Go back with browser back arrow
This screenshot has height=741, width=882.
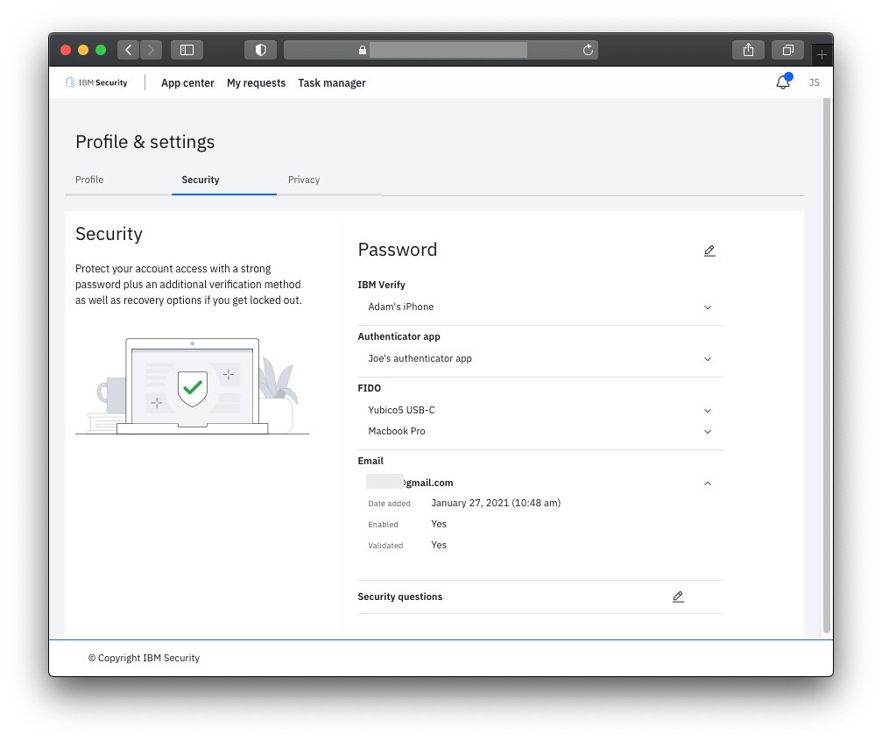(x=128, y=50)
